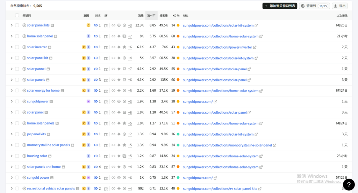Expand the 'home solar panel' row

point(12,36)
